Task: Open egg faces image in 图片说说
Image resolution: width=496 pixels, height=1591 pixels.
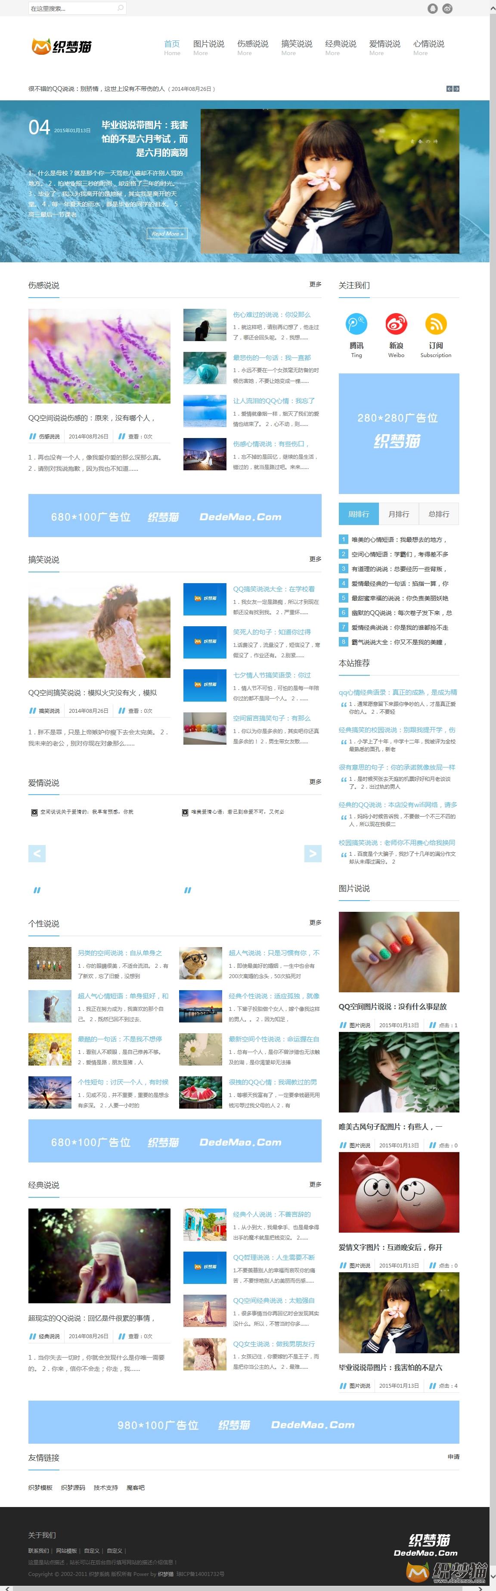Action: [x=398, y=1193]
